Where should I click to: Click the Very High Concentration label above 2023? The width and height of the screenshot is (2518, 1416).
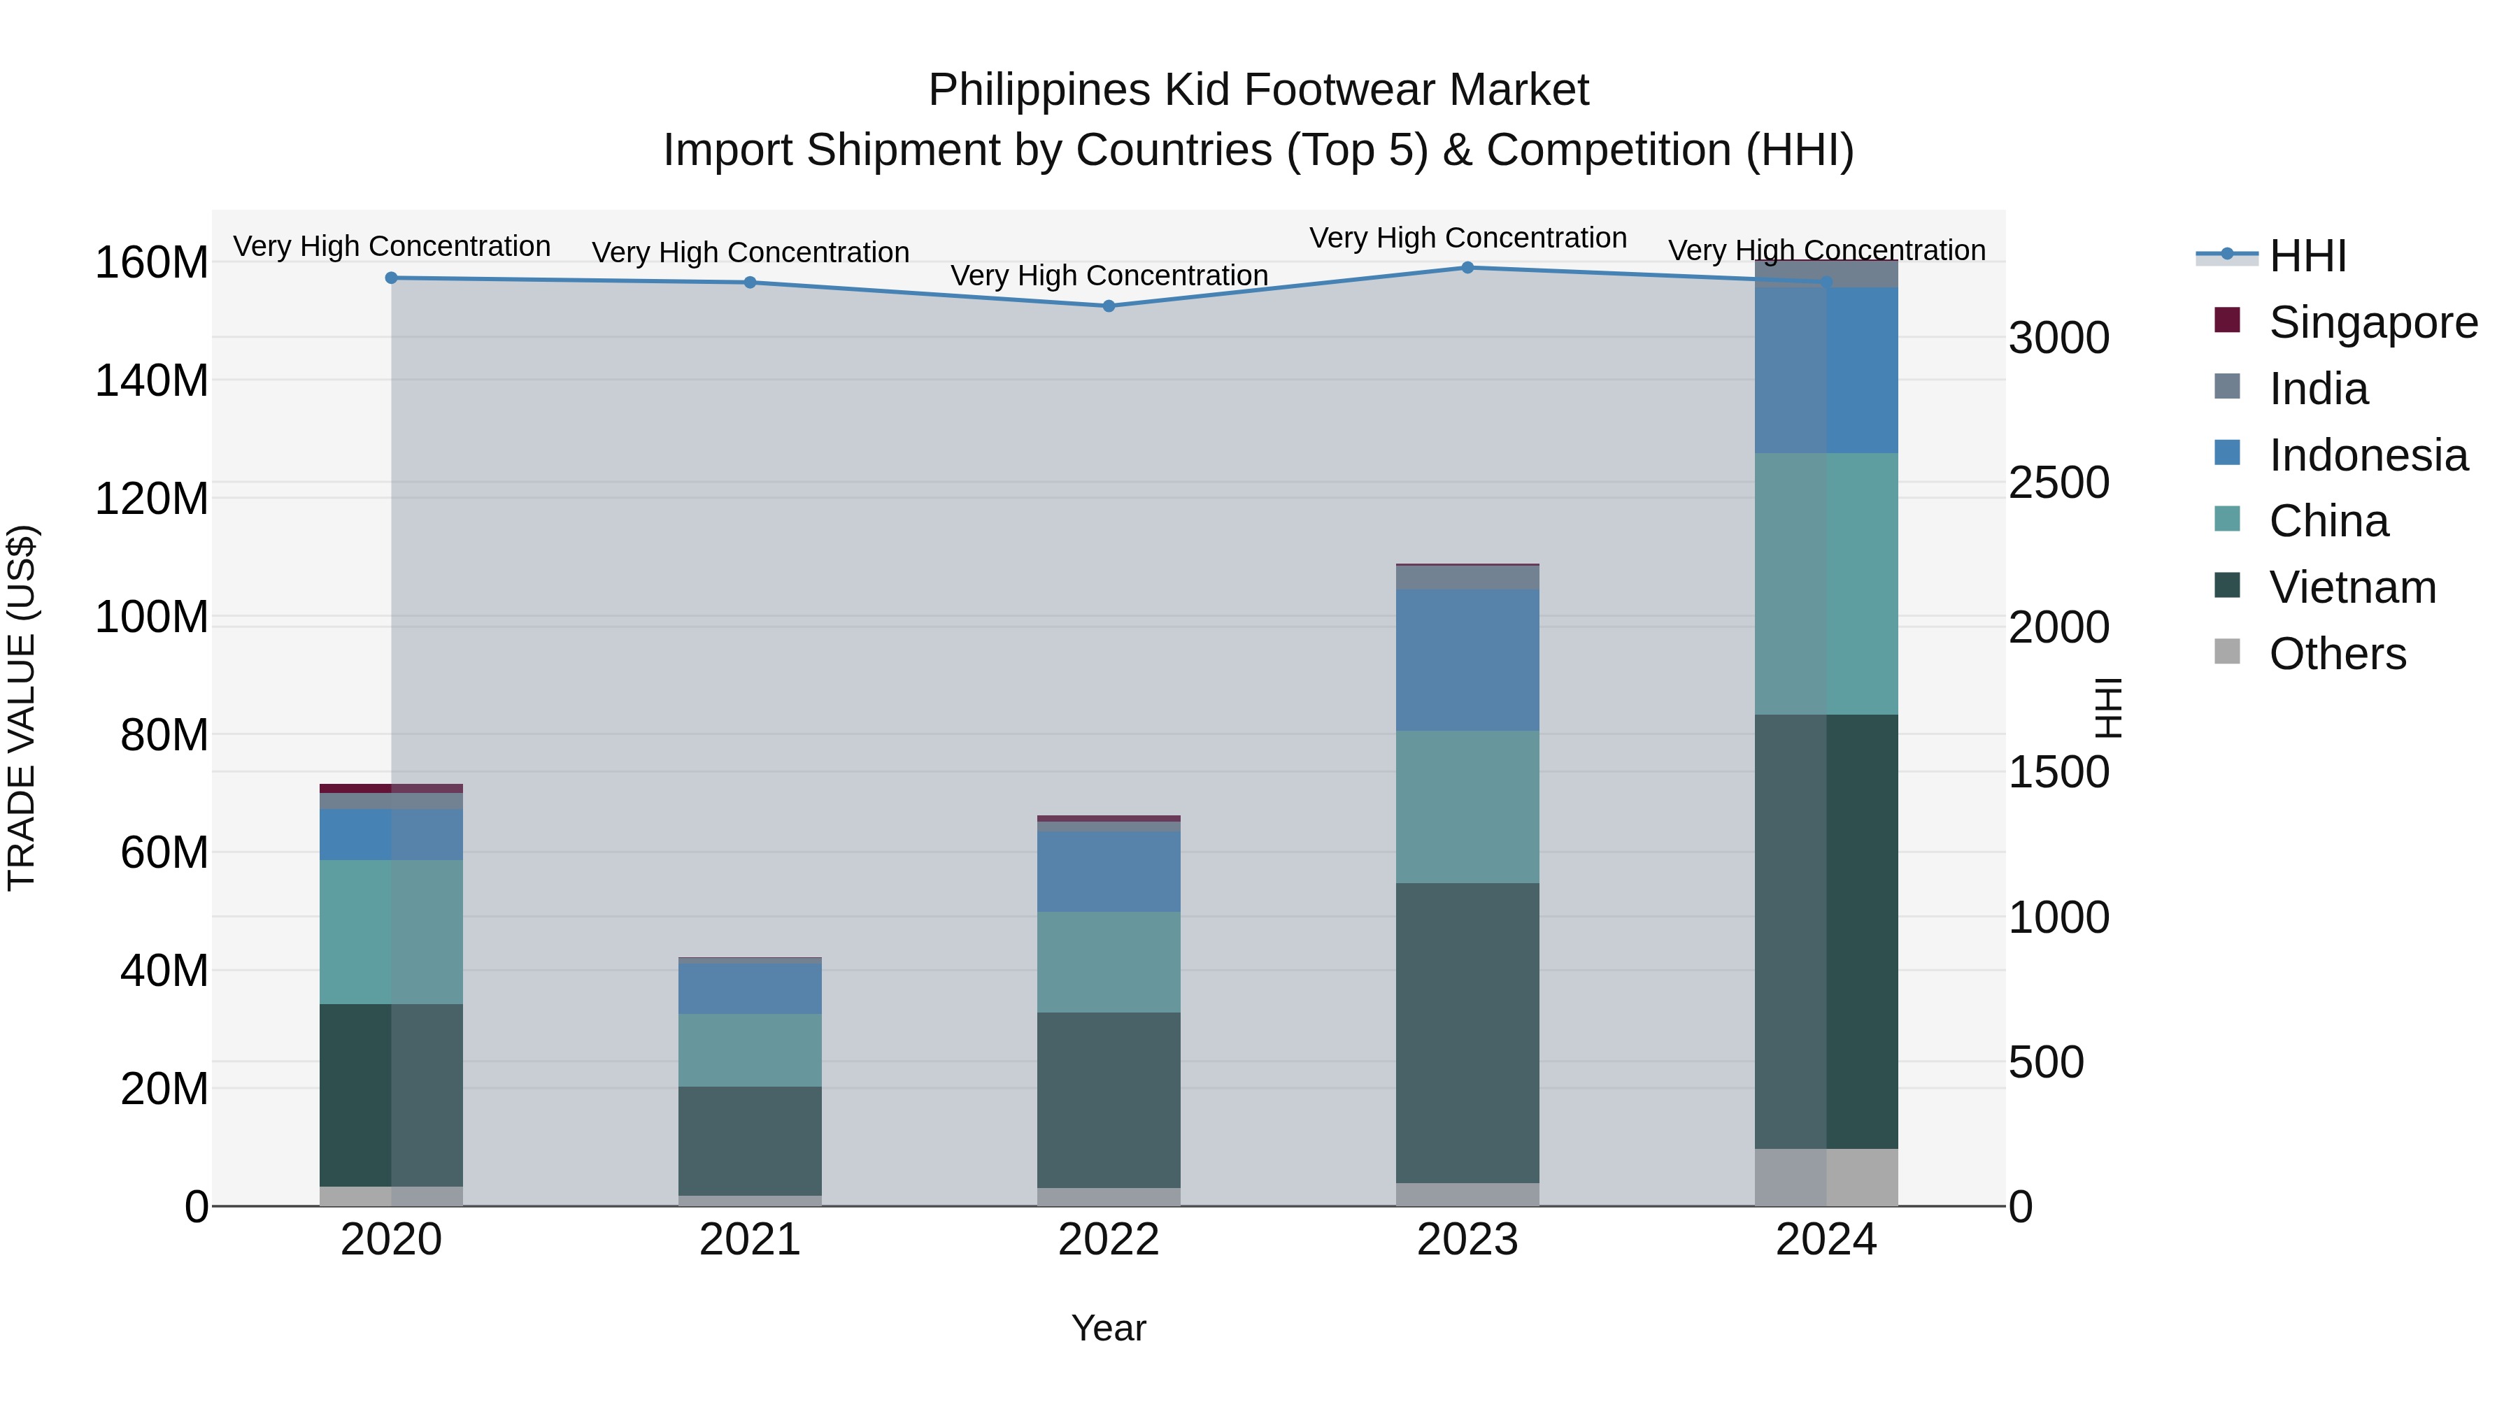(x=1468, y=238)
